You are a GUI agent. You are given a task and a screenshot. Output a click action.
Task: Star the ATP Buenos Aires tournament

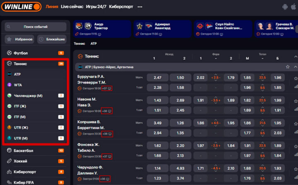click(287, 67)
